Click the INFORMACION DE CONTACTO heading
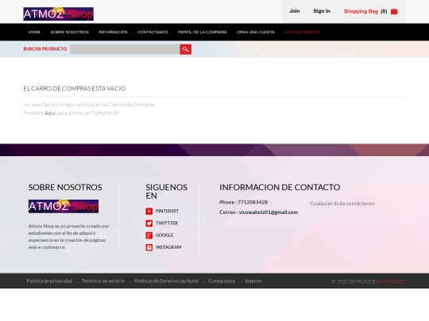429x321 pixels. coord(280,187)
